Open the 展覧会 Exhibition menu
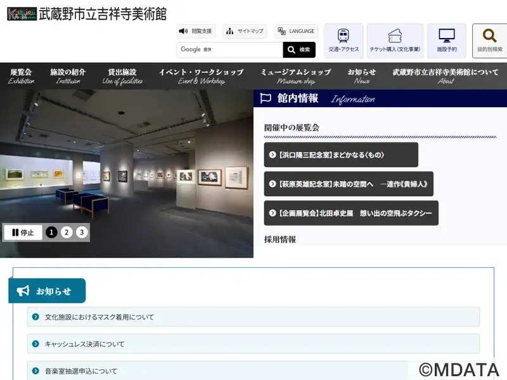This screenshot has height=380, width=507. coord(21,76)
